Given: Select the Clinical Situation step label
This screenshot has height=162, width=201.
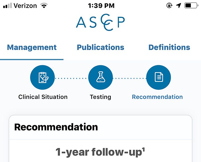Looking at the screenshot, I should coord(43,97).
